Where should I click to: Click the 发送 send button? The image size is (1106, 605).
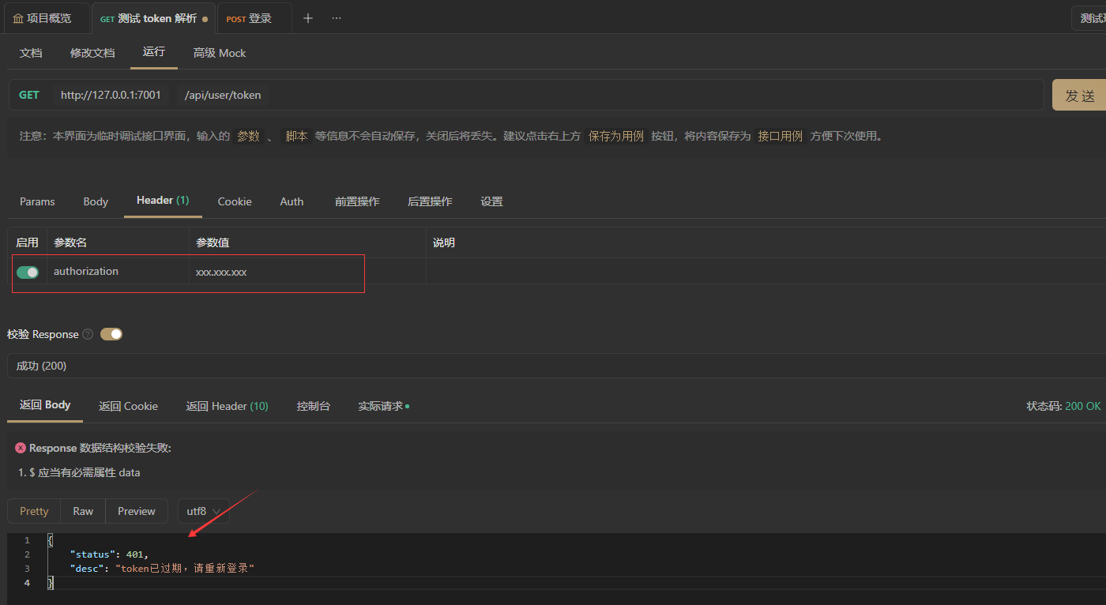click(1081, 94)
